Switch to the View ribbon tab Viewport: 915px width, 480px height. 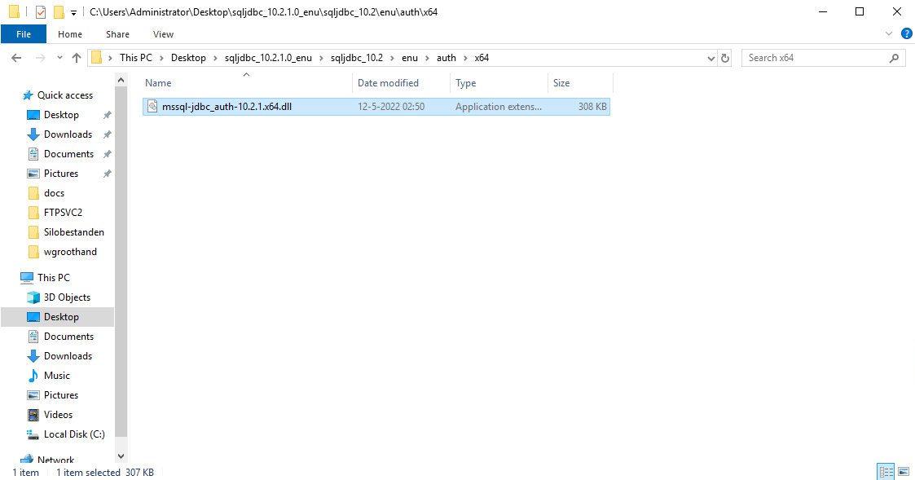pos(163,34)
